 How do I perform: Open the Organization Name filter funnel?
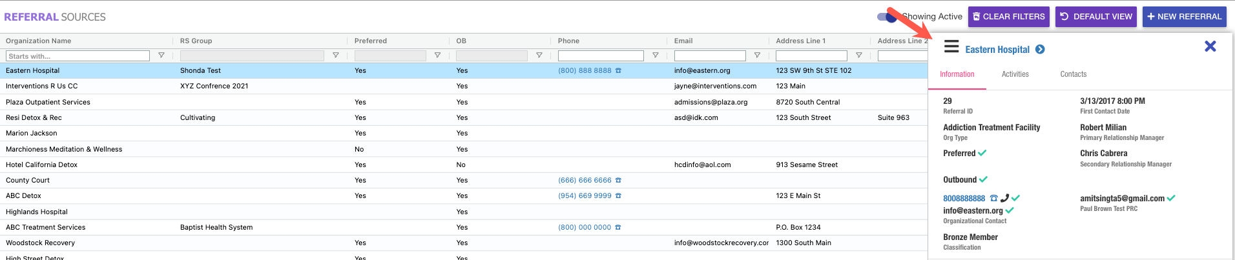tap(161, 56)
